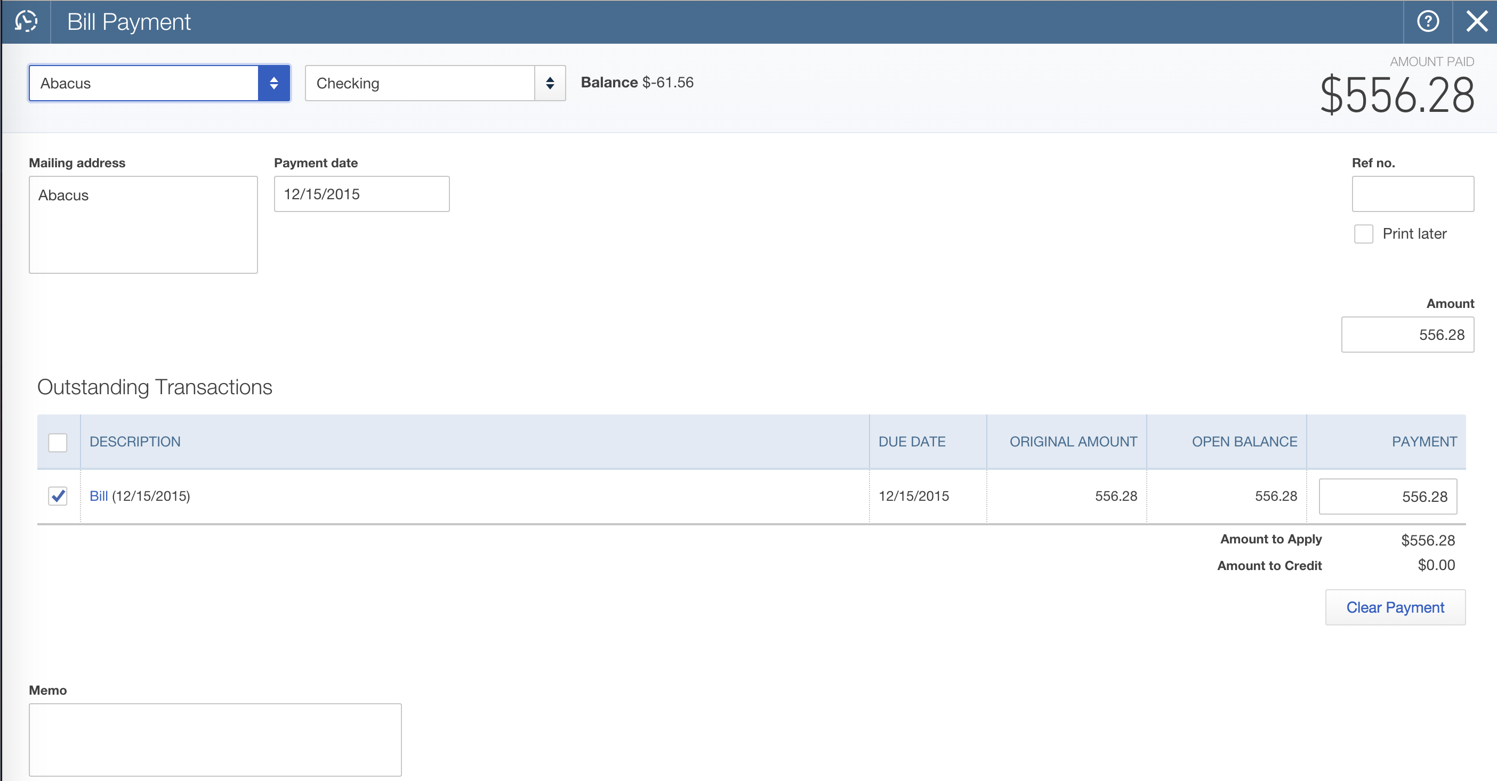Viewport: 1497px width, 781px height.
Task: Open the recent transactions history icon
Action: click(x=26, y=21)
